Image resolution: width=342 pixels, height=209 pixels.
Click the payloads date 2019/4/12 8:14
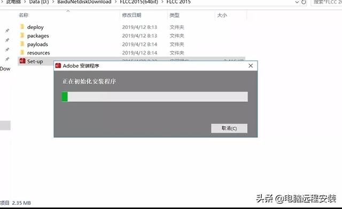139,44
